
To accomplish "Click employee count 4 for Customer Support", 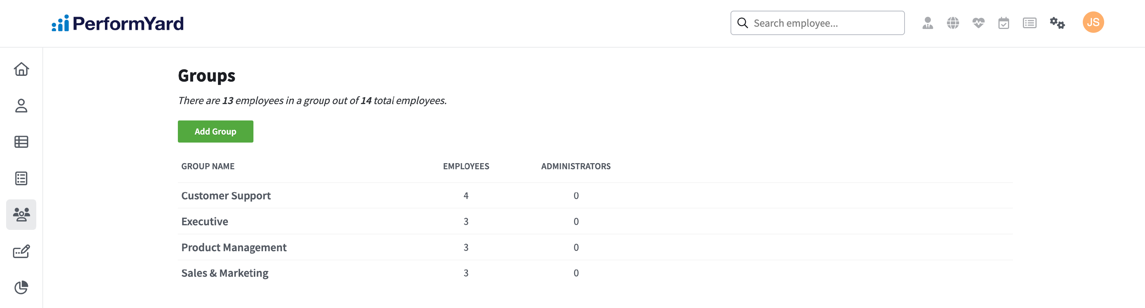I will coord(466,196).
